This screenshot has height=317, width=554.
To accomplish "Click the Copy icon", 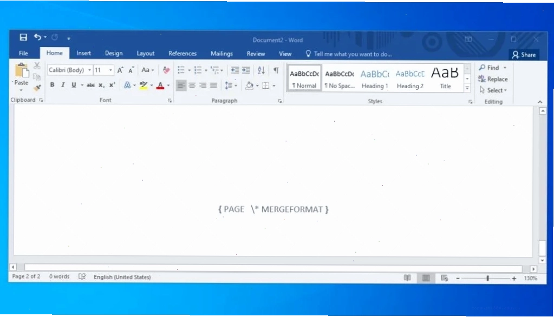I will [37, 77].
